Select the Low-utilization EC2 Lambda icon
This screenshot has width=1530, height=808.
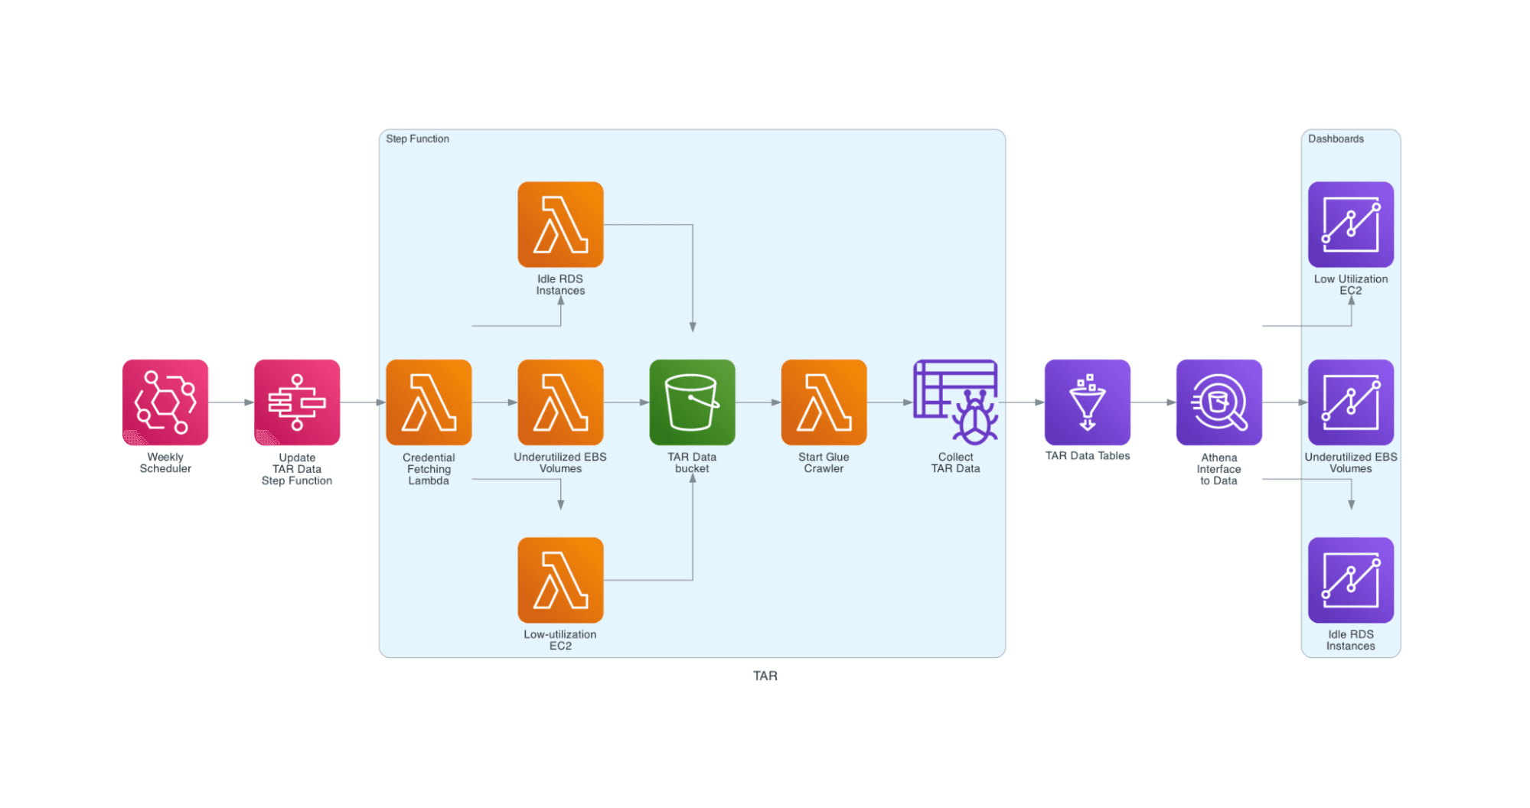click(x=560, y=580)
